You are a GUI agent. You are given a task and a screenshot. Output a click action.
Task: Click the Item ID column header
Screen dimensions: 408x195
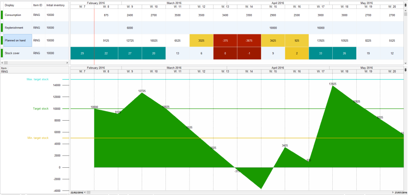click(x=38, y=5)
